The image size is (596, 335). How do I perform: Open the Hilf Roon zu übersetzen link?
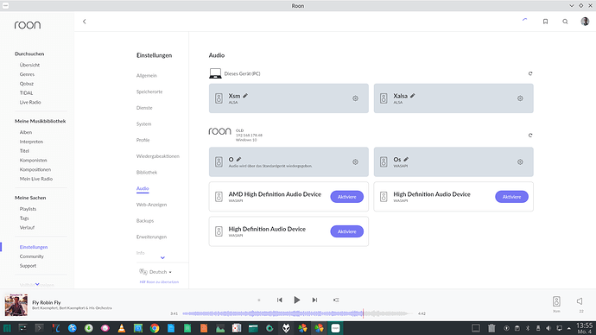click(x=159, y=281)
